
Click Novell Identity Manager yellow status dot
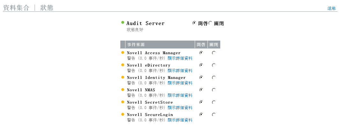pyautogui.click(x=123, y=77)
